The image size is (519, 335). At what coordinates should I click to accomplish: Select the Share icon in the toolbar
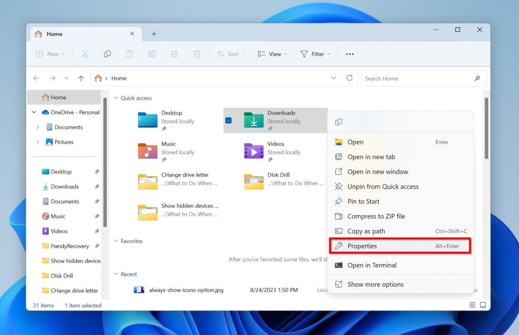tap(174, 54)
